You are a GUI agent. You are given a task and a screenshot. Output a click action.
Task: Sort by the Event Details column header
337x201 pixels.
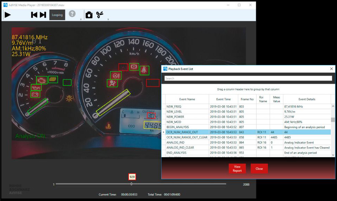pos(307,99)
